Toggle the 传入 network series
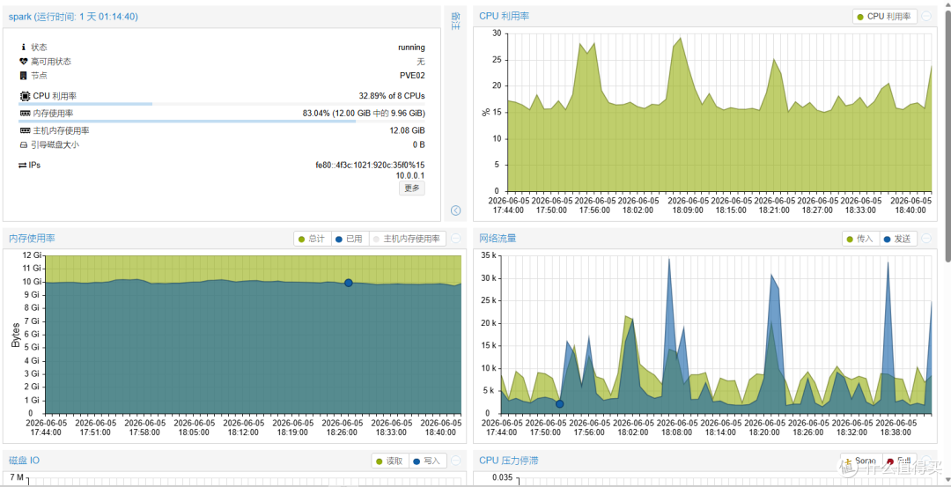Viewport: 951px width, 487px height. pos(860,239)
